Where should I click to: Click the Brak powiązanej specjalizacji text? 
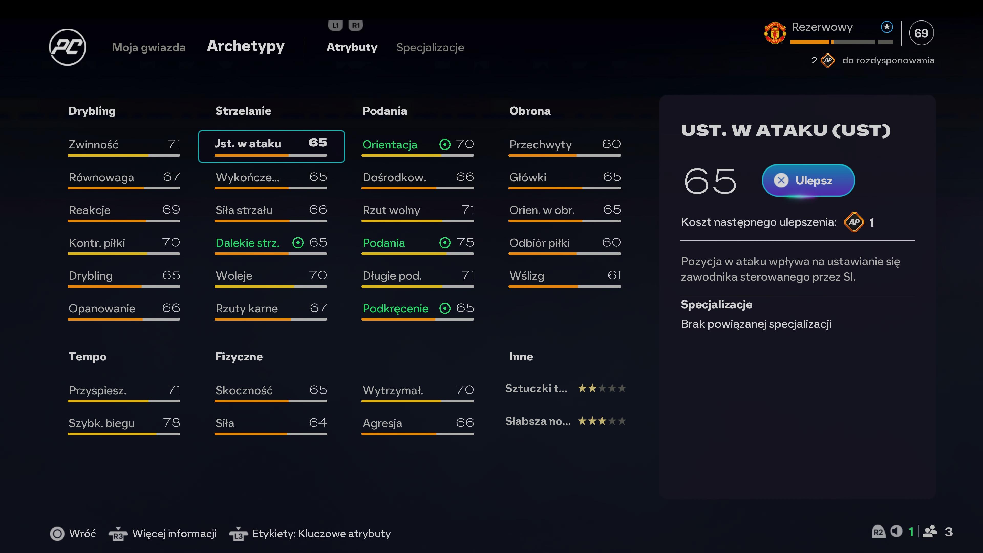click(756, 324)
